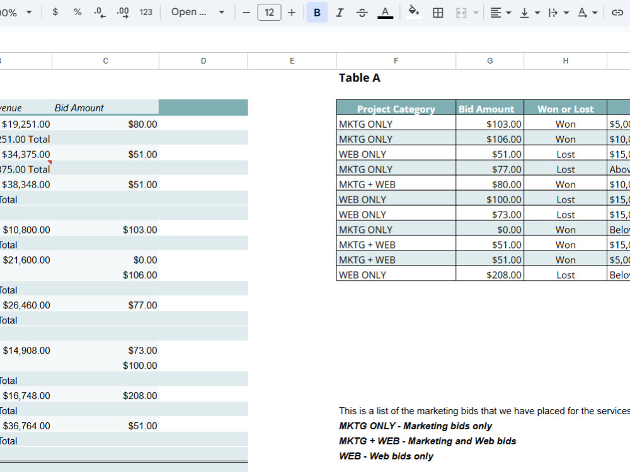Screen dimensions: 630x472
Task: Click the '51.00 Total' subtotal cell
Action: click(x=26, y=139)
